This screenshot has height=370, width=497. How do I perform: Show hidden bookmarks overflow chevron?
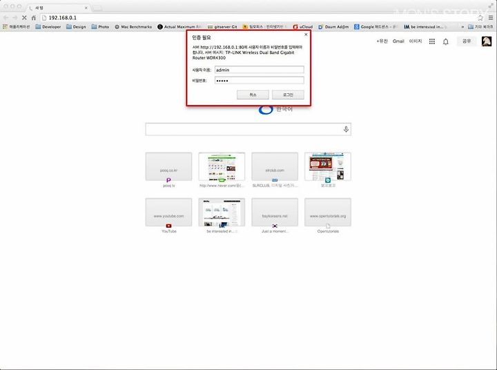click(462, 27)
